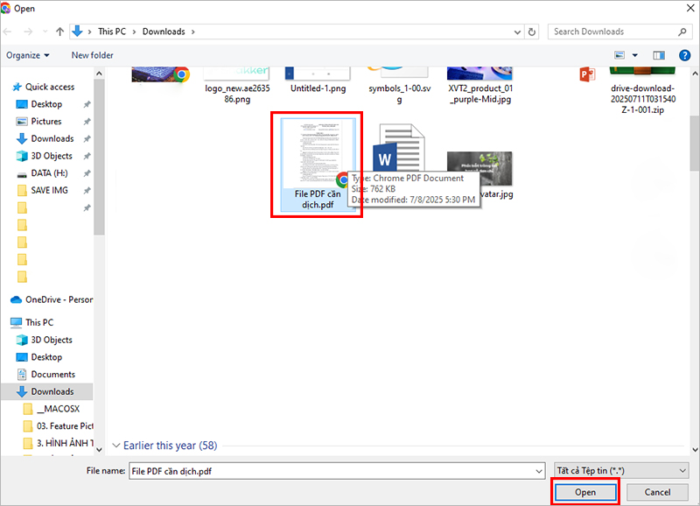The image size is (700, 506).
Task: Click the Back navigation arrow
Action: pos(8,32)
